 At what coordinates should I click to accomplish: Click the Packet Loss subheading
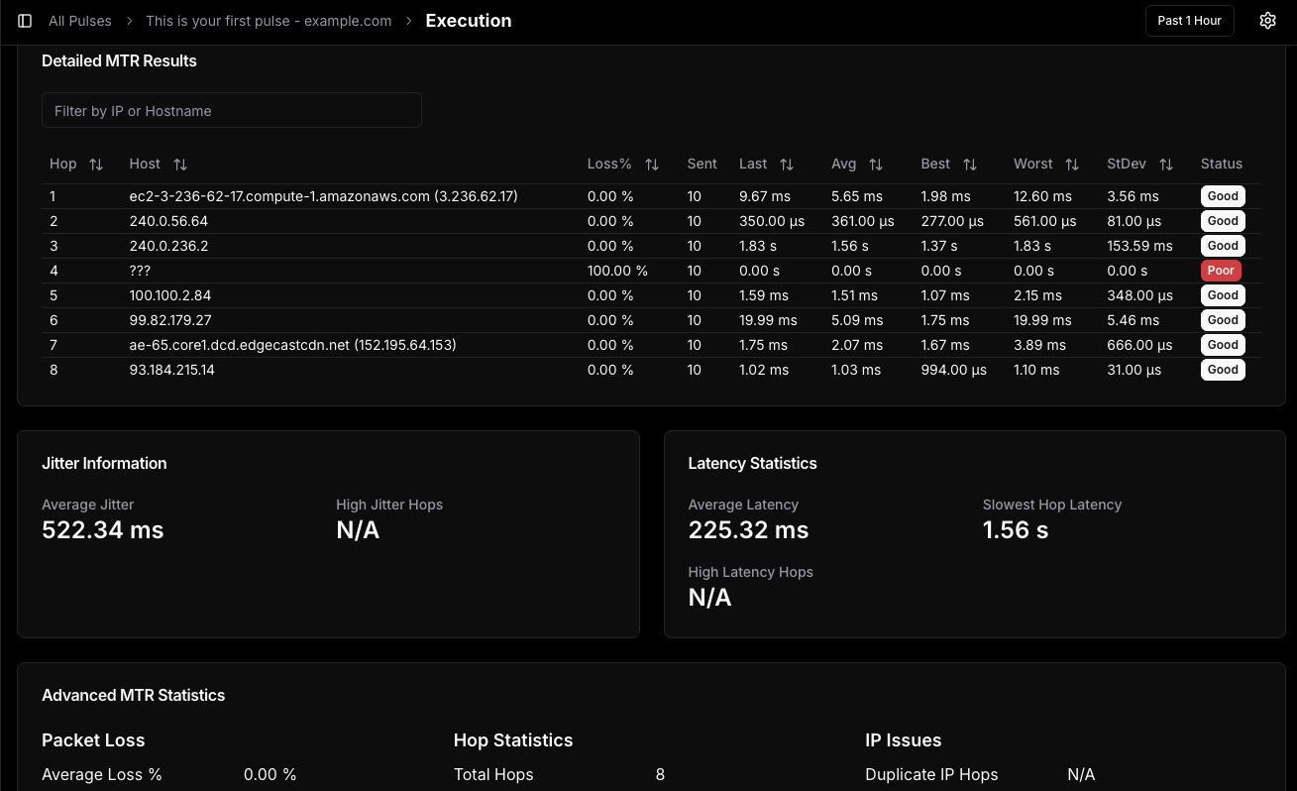point(93,740)
